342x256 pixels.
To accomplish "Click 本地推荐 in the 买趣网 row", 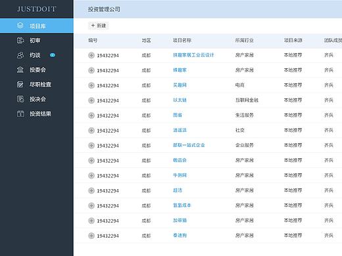I will [x=293, y=85].
